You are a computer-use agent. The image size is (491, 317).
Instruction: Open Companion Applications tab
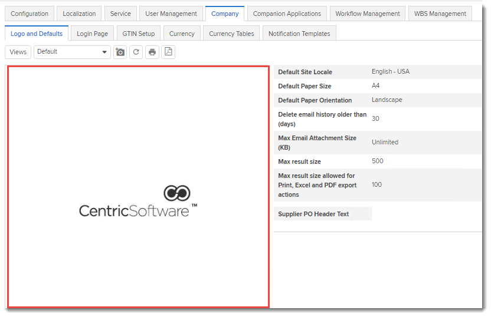point(287,14)
